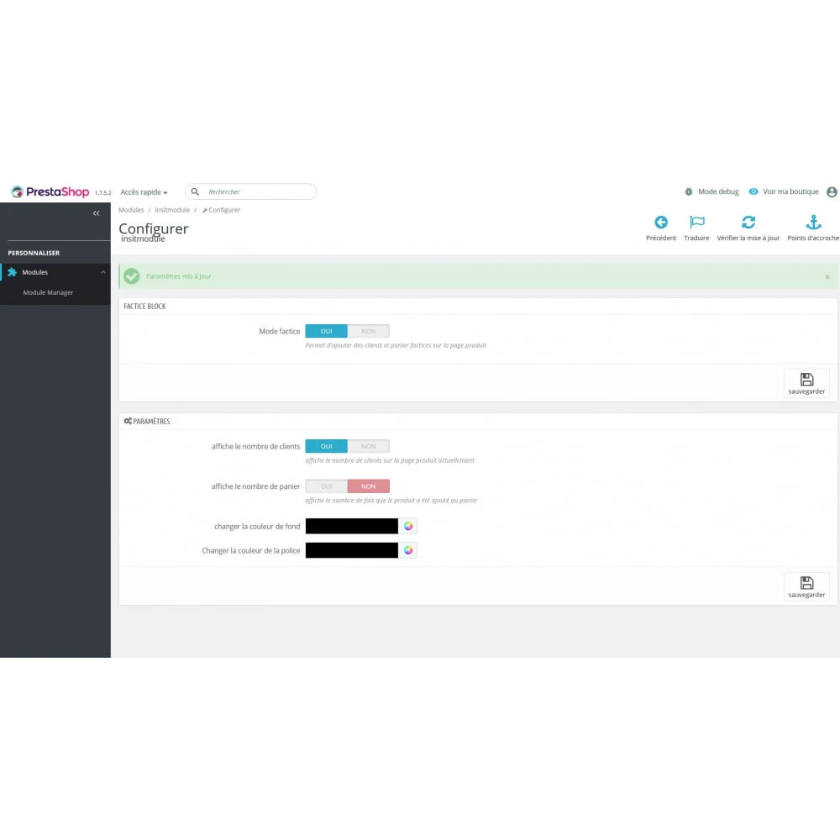Collapse the Modules menu chevron
This screenshot has height=840, width=840.
(102, 273)
